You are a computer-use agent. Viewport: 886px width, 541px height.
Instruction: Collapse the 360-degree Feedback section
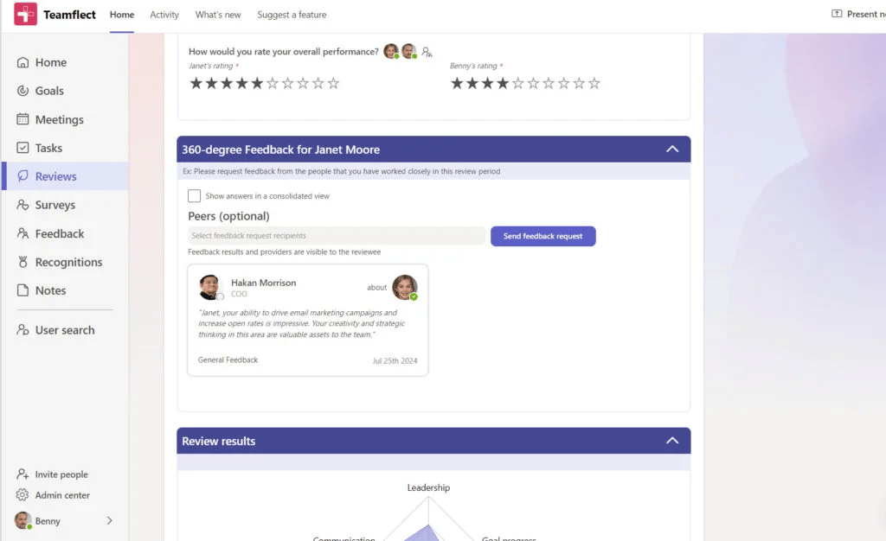(672, 149)
